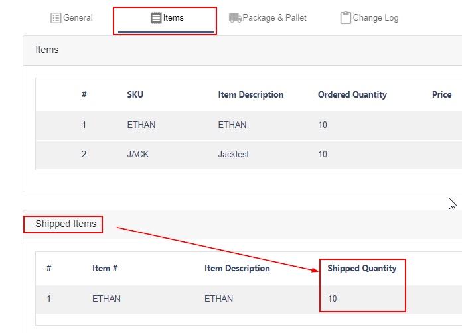
Task: Click the Shipped Quantity column header
Action: click(362, 268)
